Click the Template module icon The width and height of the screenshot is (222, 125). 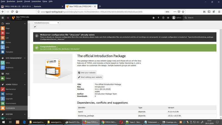pos(3,52)
